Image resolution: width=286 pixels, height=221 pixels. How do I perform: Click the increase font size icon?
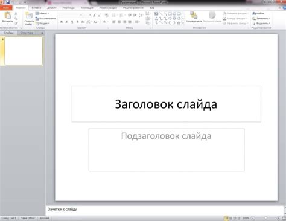click(94, 15)
